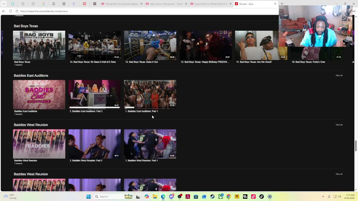Open the Bad Boys Texas section heading
The height and width of the screenshot is (201, 358).
click(x=26, y=26)
